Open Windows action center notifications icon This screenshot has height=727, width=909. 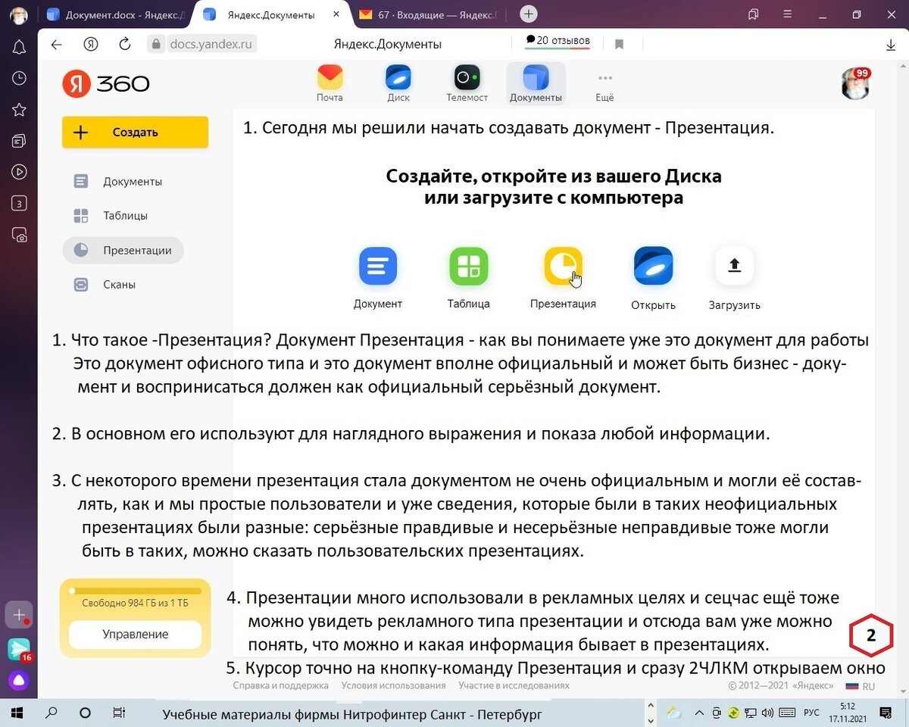point(885,713)
